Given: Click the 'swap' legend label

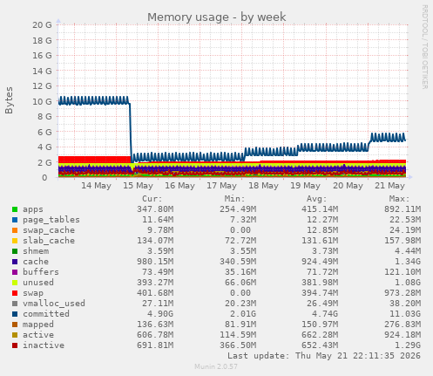Looking at the screenshot, I should pos(33,293).
